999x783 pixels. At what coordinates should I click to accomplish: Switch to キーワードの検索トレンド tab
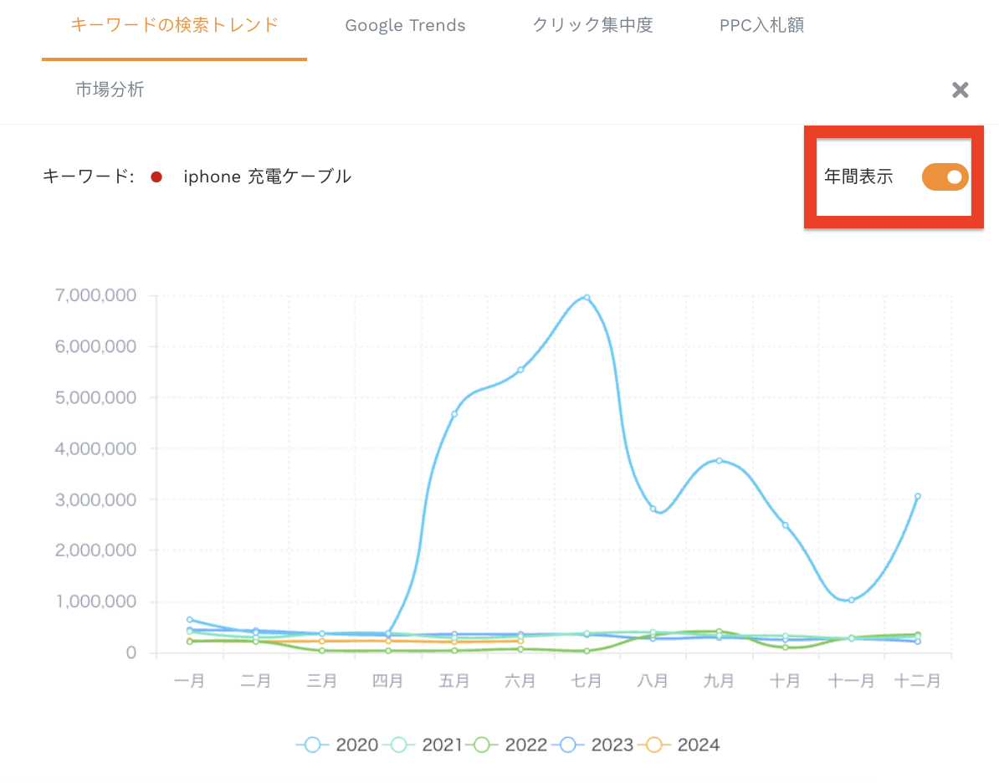pyautogui.click(x=175, y=25)
